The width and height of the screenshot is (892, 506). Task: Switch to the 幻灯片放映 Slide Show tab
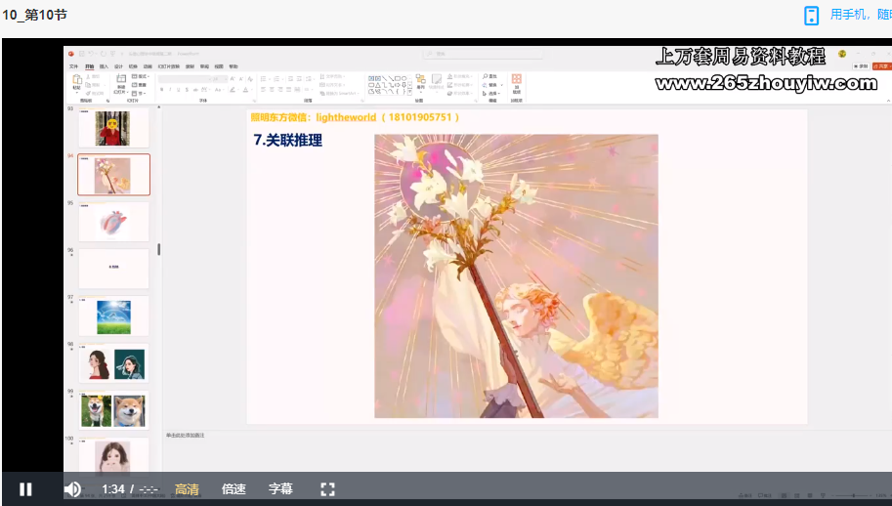pyautogui.click(x=168, y=66)
